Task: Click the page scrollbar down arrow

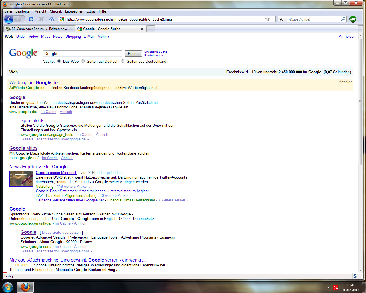Action: pyautogui.click(x=360, y=270)
